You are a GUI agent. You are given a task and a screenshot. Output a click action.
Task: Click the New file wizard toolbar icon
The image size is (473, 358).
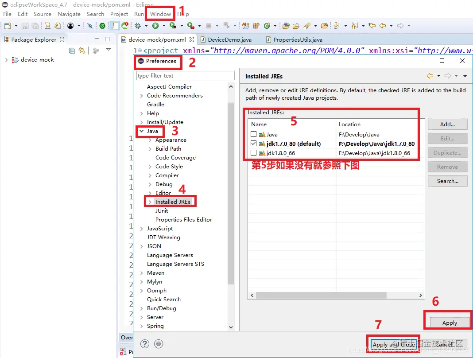click(8, 26)
